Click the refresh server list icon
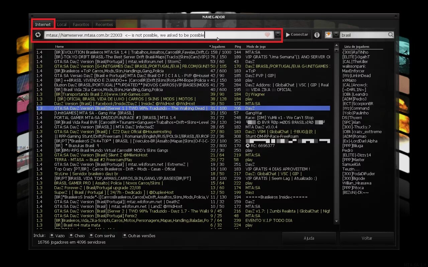Viewport: 428px width, 267px height. coord(38,35)
